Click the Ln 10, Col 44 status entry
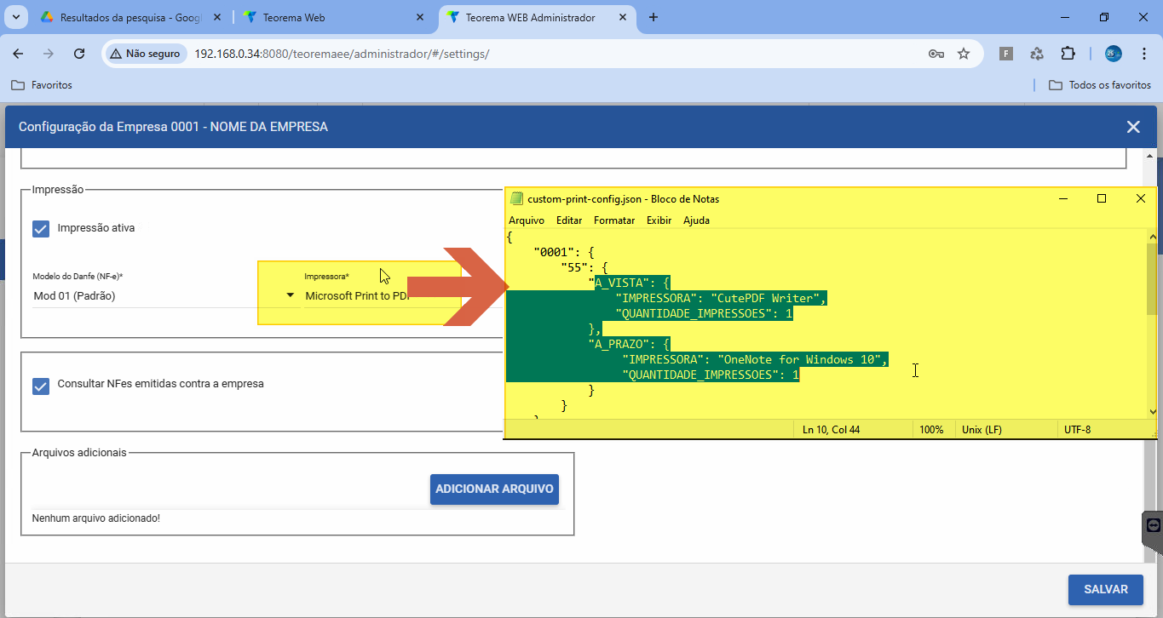 832,430
